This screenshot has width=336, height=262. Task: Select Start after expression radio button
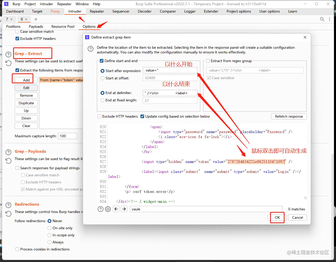click(x=103, y=71)
